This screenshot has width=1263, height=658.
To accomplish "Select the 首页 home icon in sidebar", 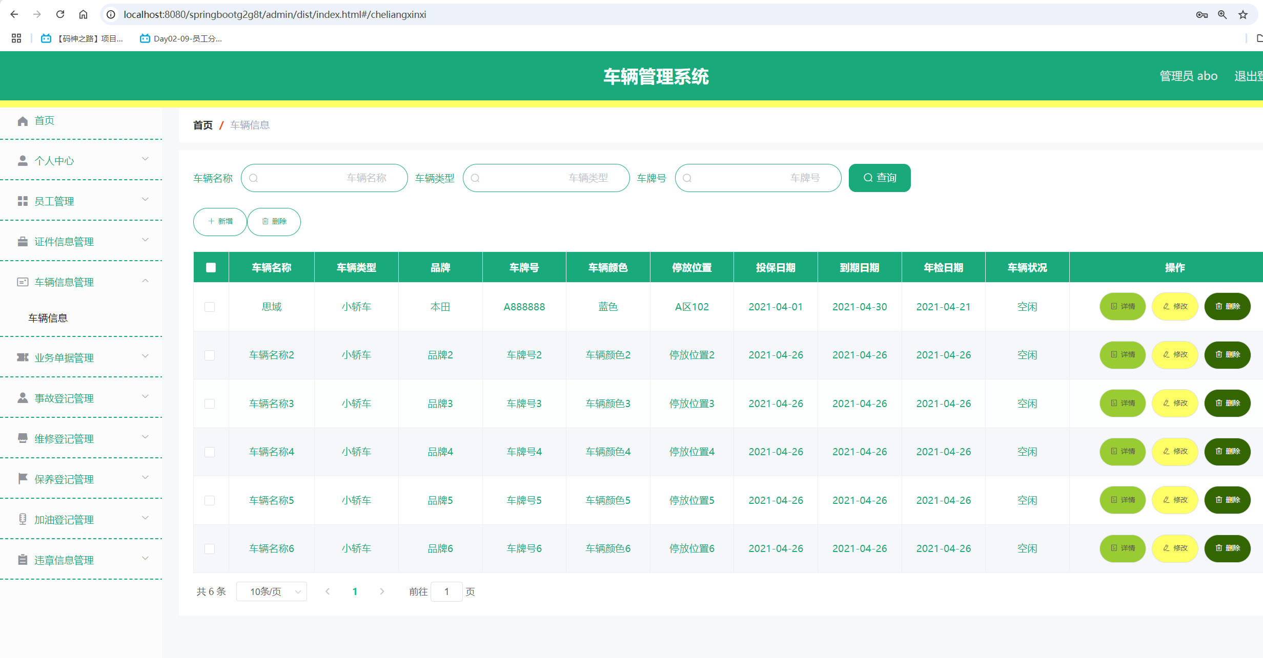I will (22, 121).
